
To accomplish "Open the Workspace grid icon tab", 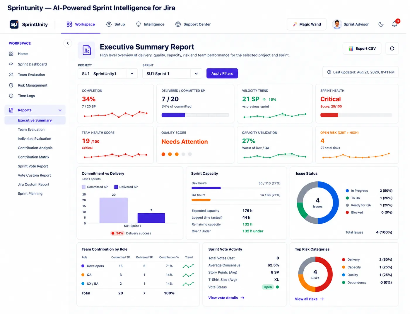I will click(x=69, y=24).
